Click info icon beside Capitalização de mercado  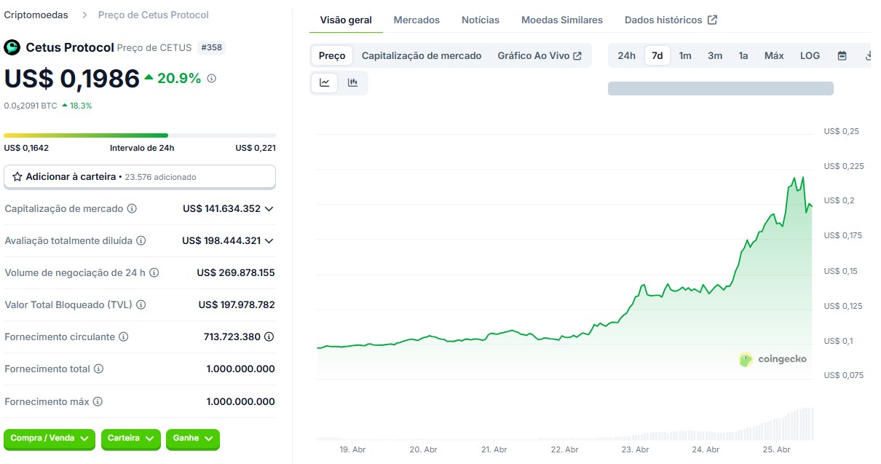132,208
